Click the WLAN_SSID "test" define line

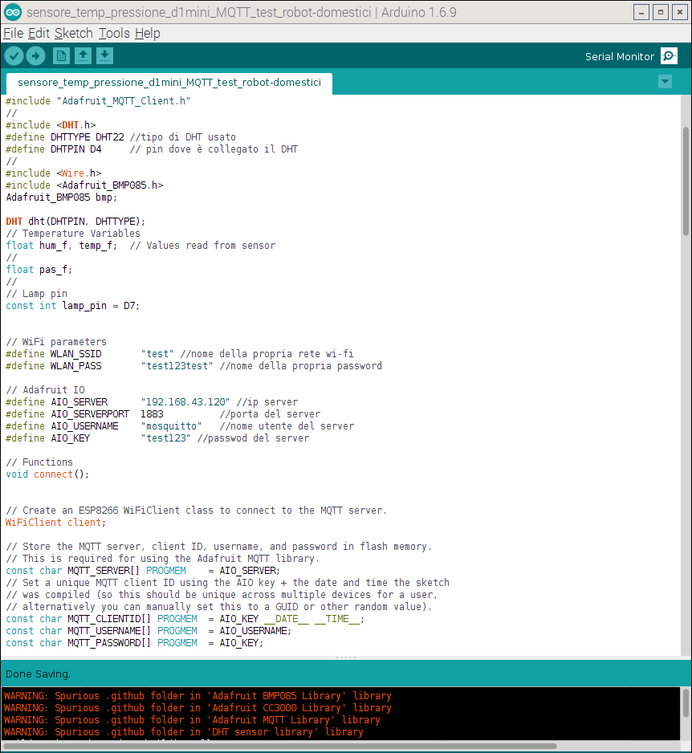180,353
